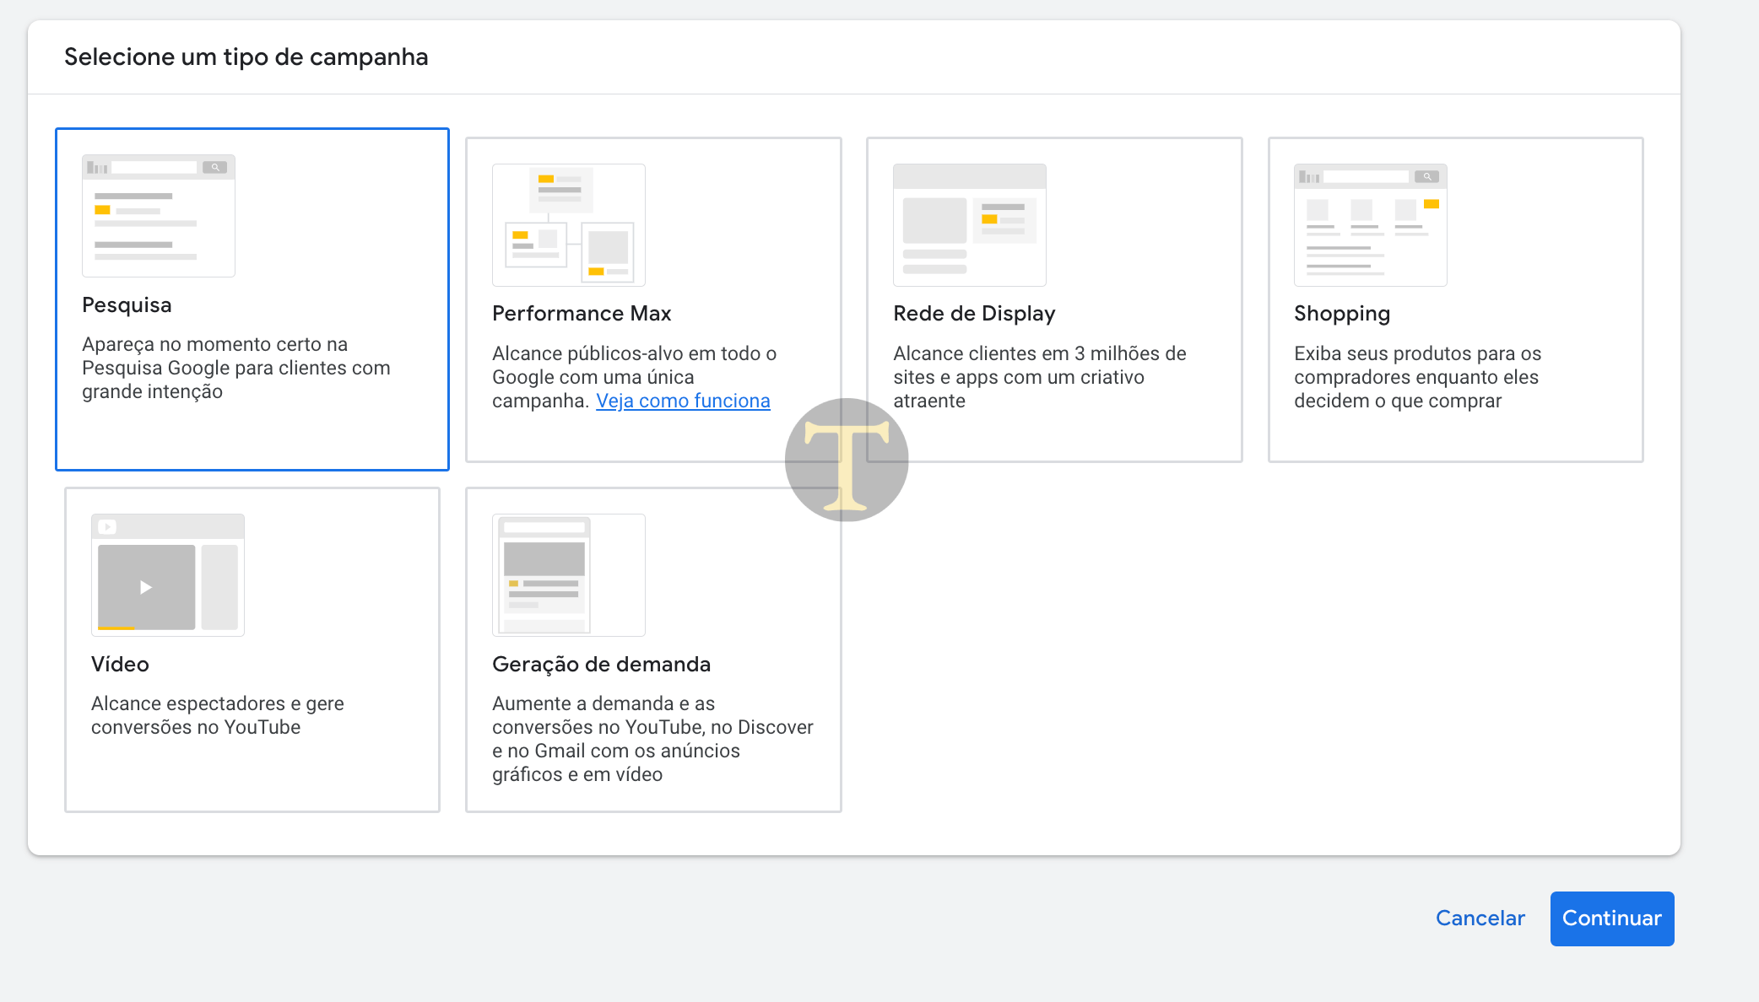Choose the Pesquisa title text
This screenshot has width=1759, height=1002.
pyautogui.click(x=127, y=305)
